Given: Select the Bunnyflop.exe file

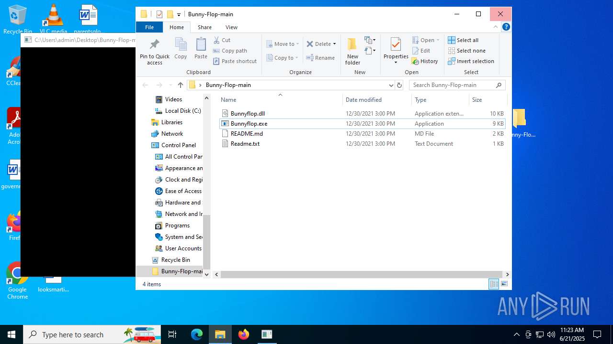Looking at the screenshot, I should (363, 124).
